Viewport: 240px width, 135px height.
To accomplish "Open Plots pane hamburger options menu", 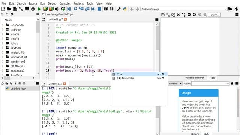I will pos(237,15).
